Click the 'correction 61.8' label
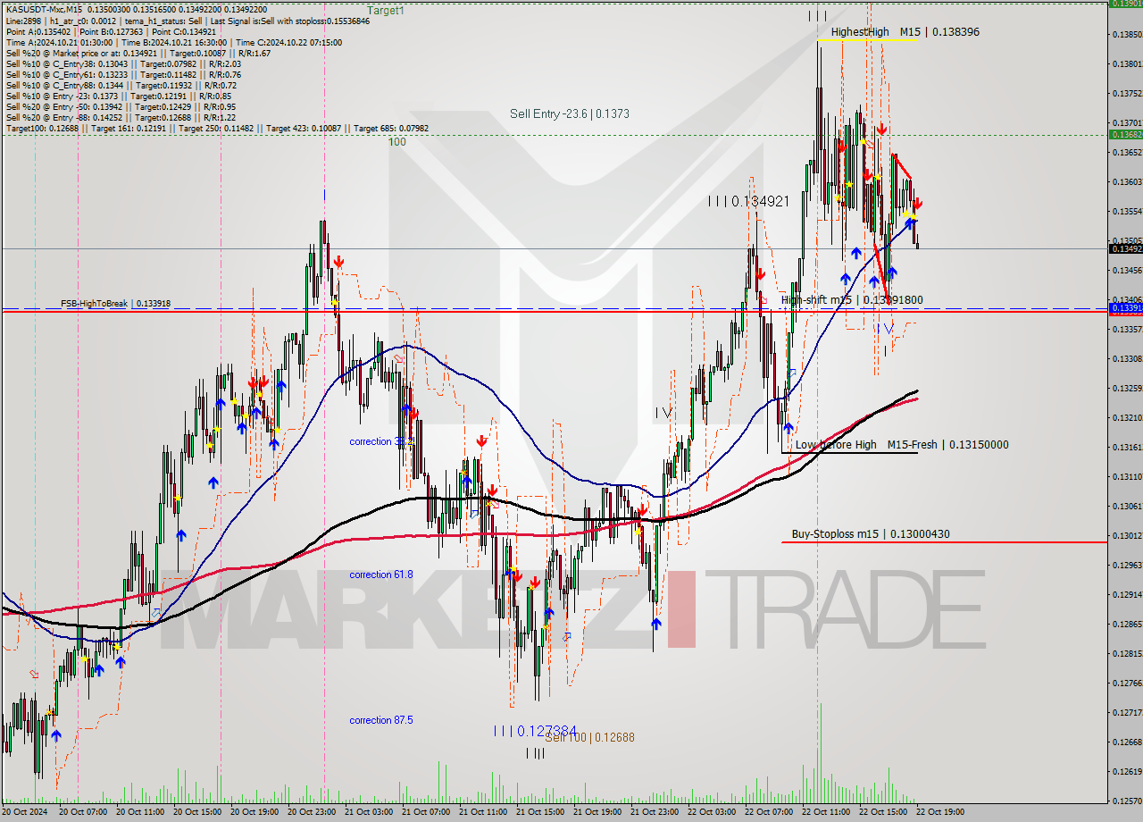The width and height of the screenshot is (1143, 822). (x=381, y=575)
